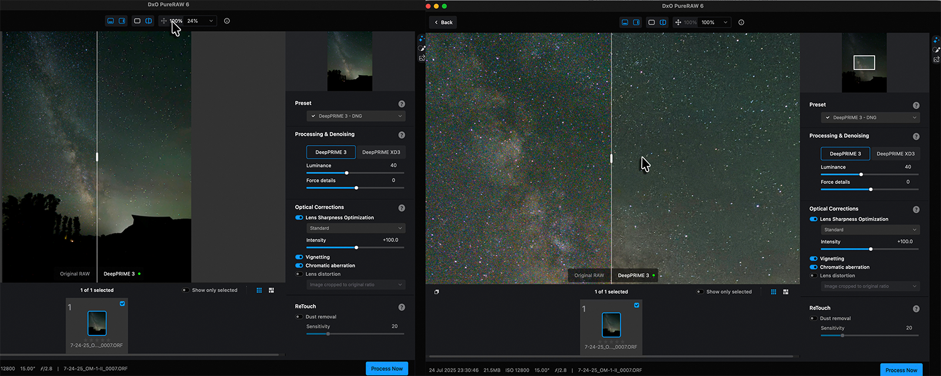Open Preset help icon in left window
This screenshot has height=376, width=941.
402,103
